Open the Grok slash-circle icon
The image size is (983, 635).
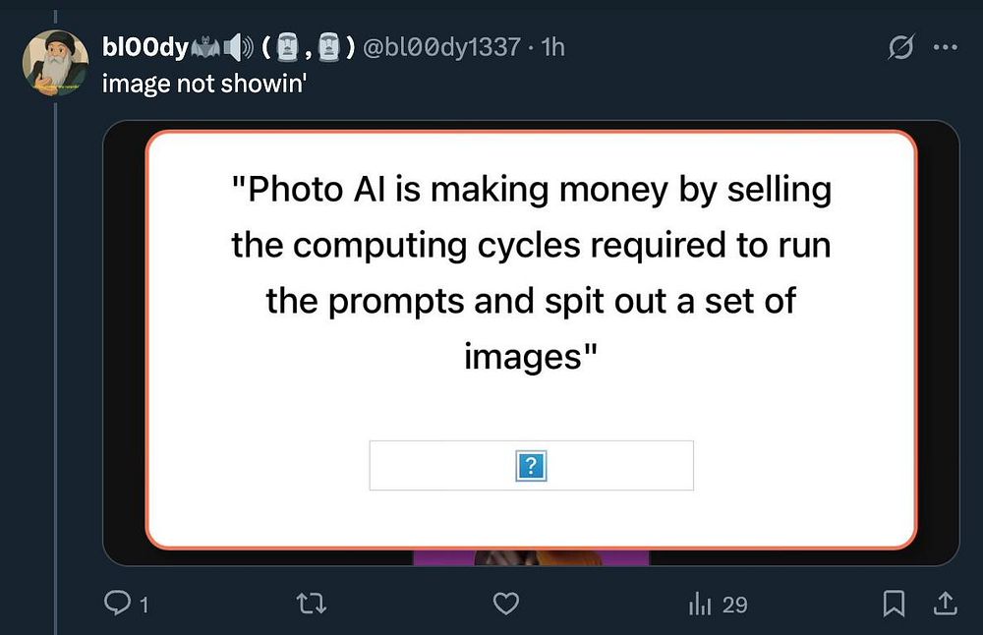point(901,47)
